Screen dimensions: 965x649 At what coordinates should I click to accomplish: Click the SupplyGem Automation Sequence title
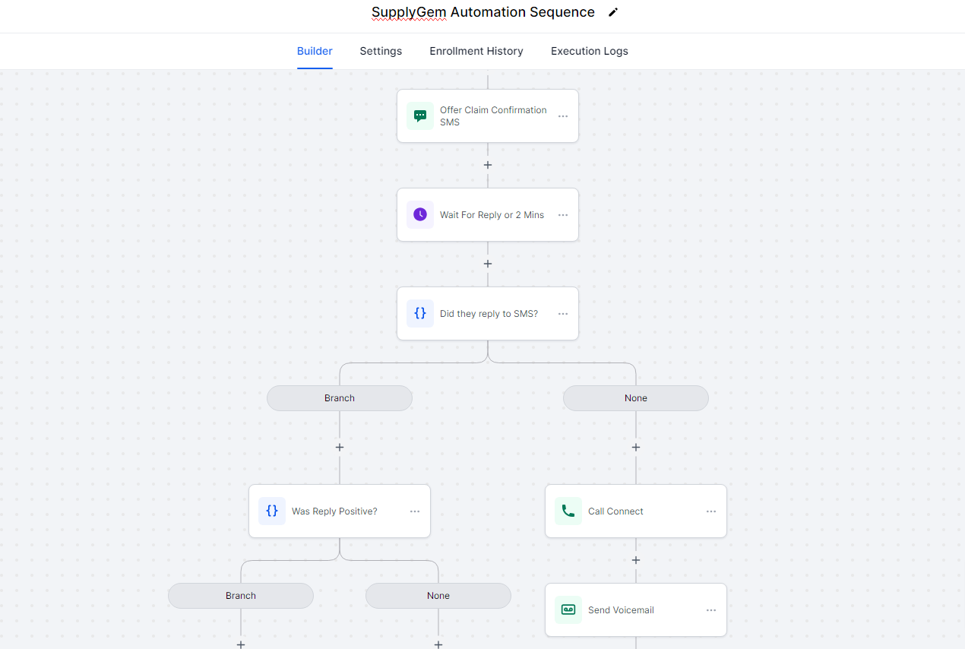(x=483, y=12)
